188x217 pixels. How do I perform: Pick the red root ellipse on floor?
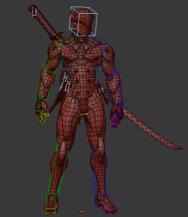(x=82, y=211)
